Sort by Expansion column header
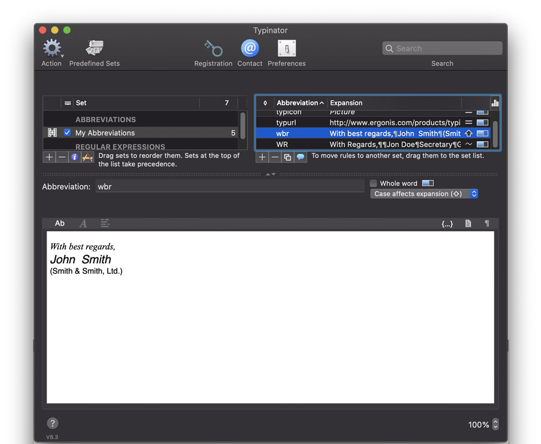The width and height of the screenshot is (541, 444). pyautogui.click(x=394, y=103)
